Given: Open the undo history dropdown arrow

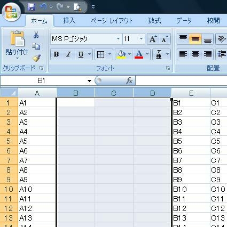Looking at the screenshot, I should coord(51,7).
